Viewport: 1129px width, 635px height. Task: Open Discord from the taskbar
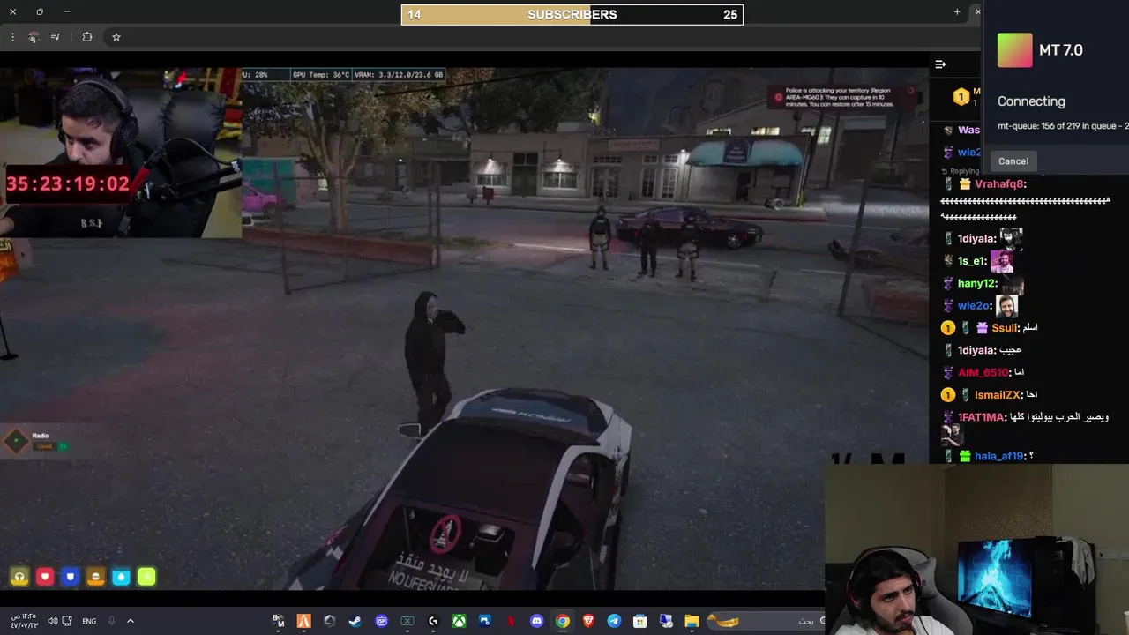(x=536, y=621)
